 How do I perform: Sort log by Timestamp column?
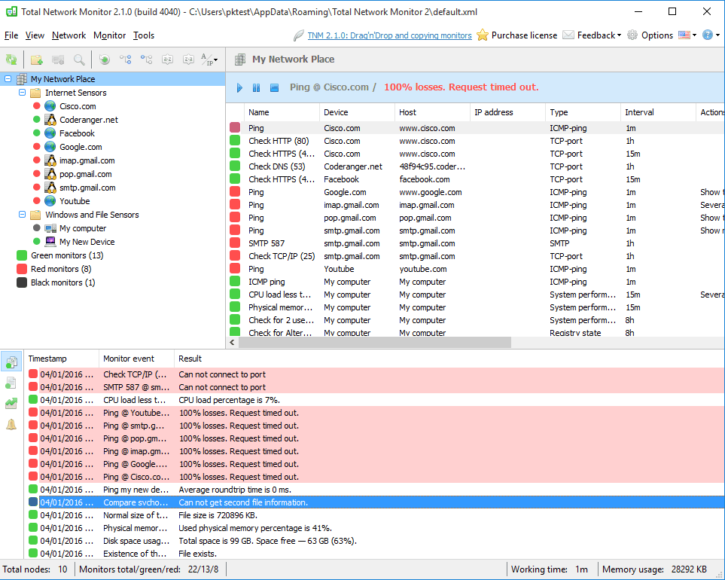[x=62, y=359]
